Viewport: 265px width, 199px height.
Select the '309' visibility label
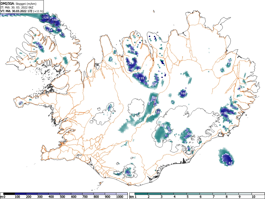tap(154, 85)
